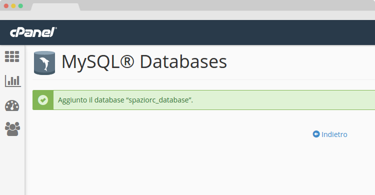Click the red close window button

[x=6, y=6]
